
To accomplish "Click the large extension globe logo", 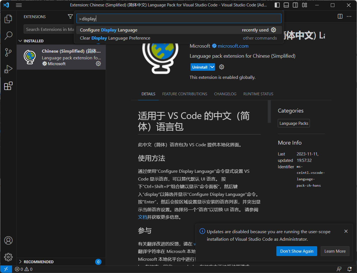I will click(x=160, y=57).
